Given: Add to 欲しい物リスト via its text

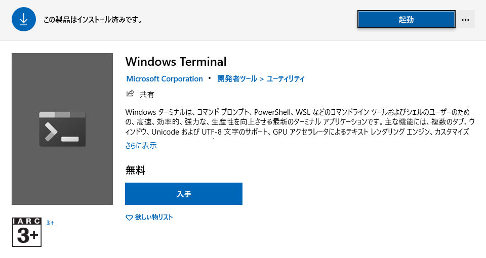Looking at the screenshot, I should pyautogui.click(x=154, y=218).
